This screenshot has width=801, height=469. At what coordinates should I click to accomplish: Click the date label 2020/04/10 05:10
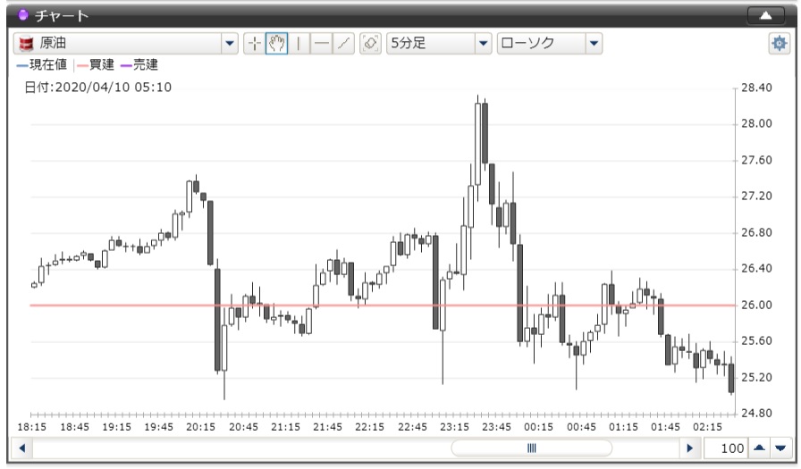pos(98,88)
